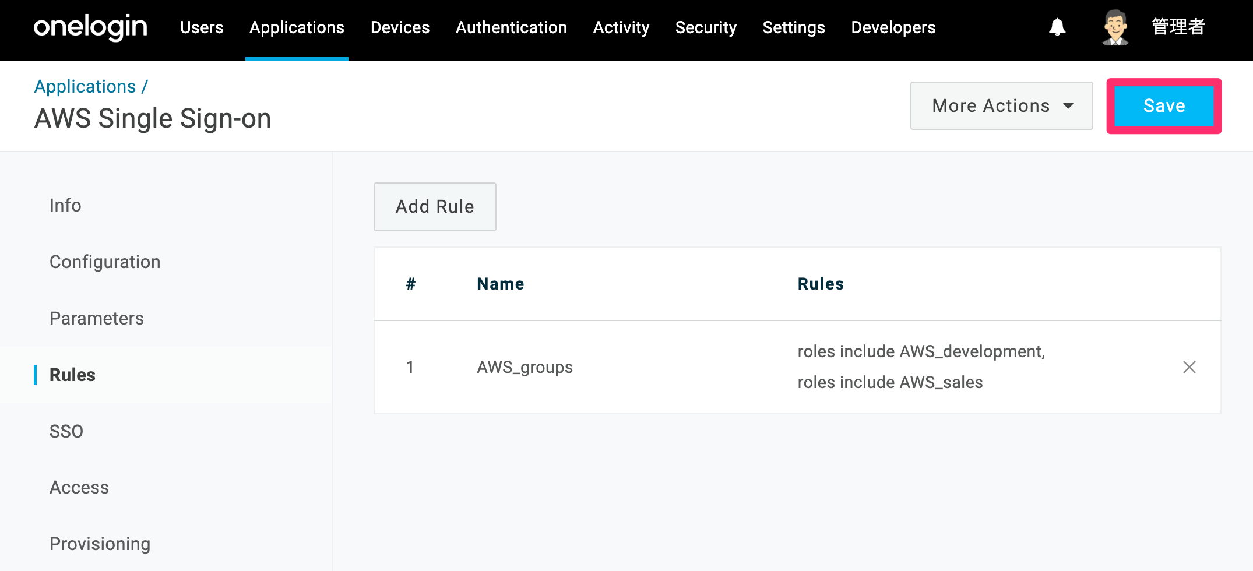Open the Developers menu
This screenshot has height=571, width=1253.
tap(893, 27)
